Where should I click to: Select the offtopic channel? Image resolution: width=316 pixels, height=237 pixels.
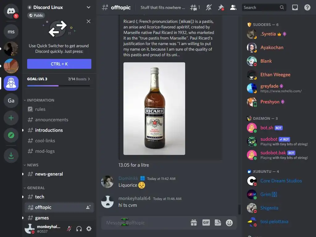click(x=59, y=207)
